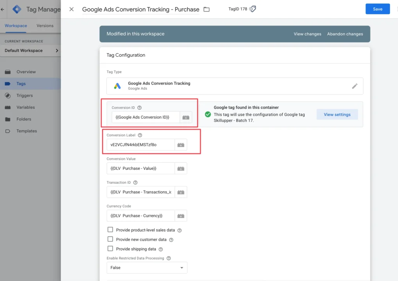This screenshot has height=281, width=398.
Task: Open Tags in the sidebar
Action: pos(30,84)
